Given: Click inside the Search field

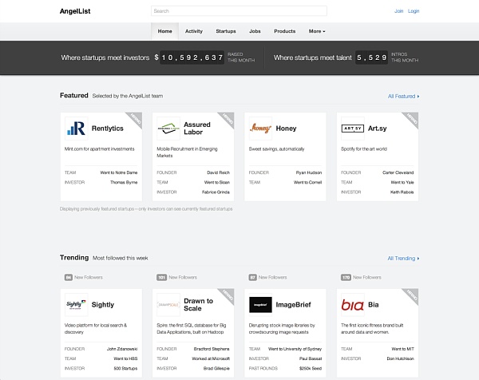Looking at the screenshot, I should (239, 11).
